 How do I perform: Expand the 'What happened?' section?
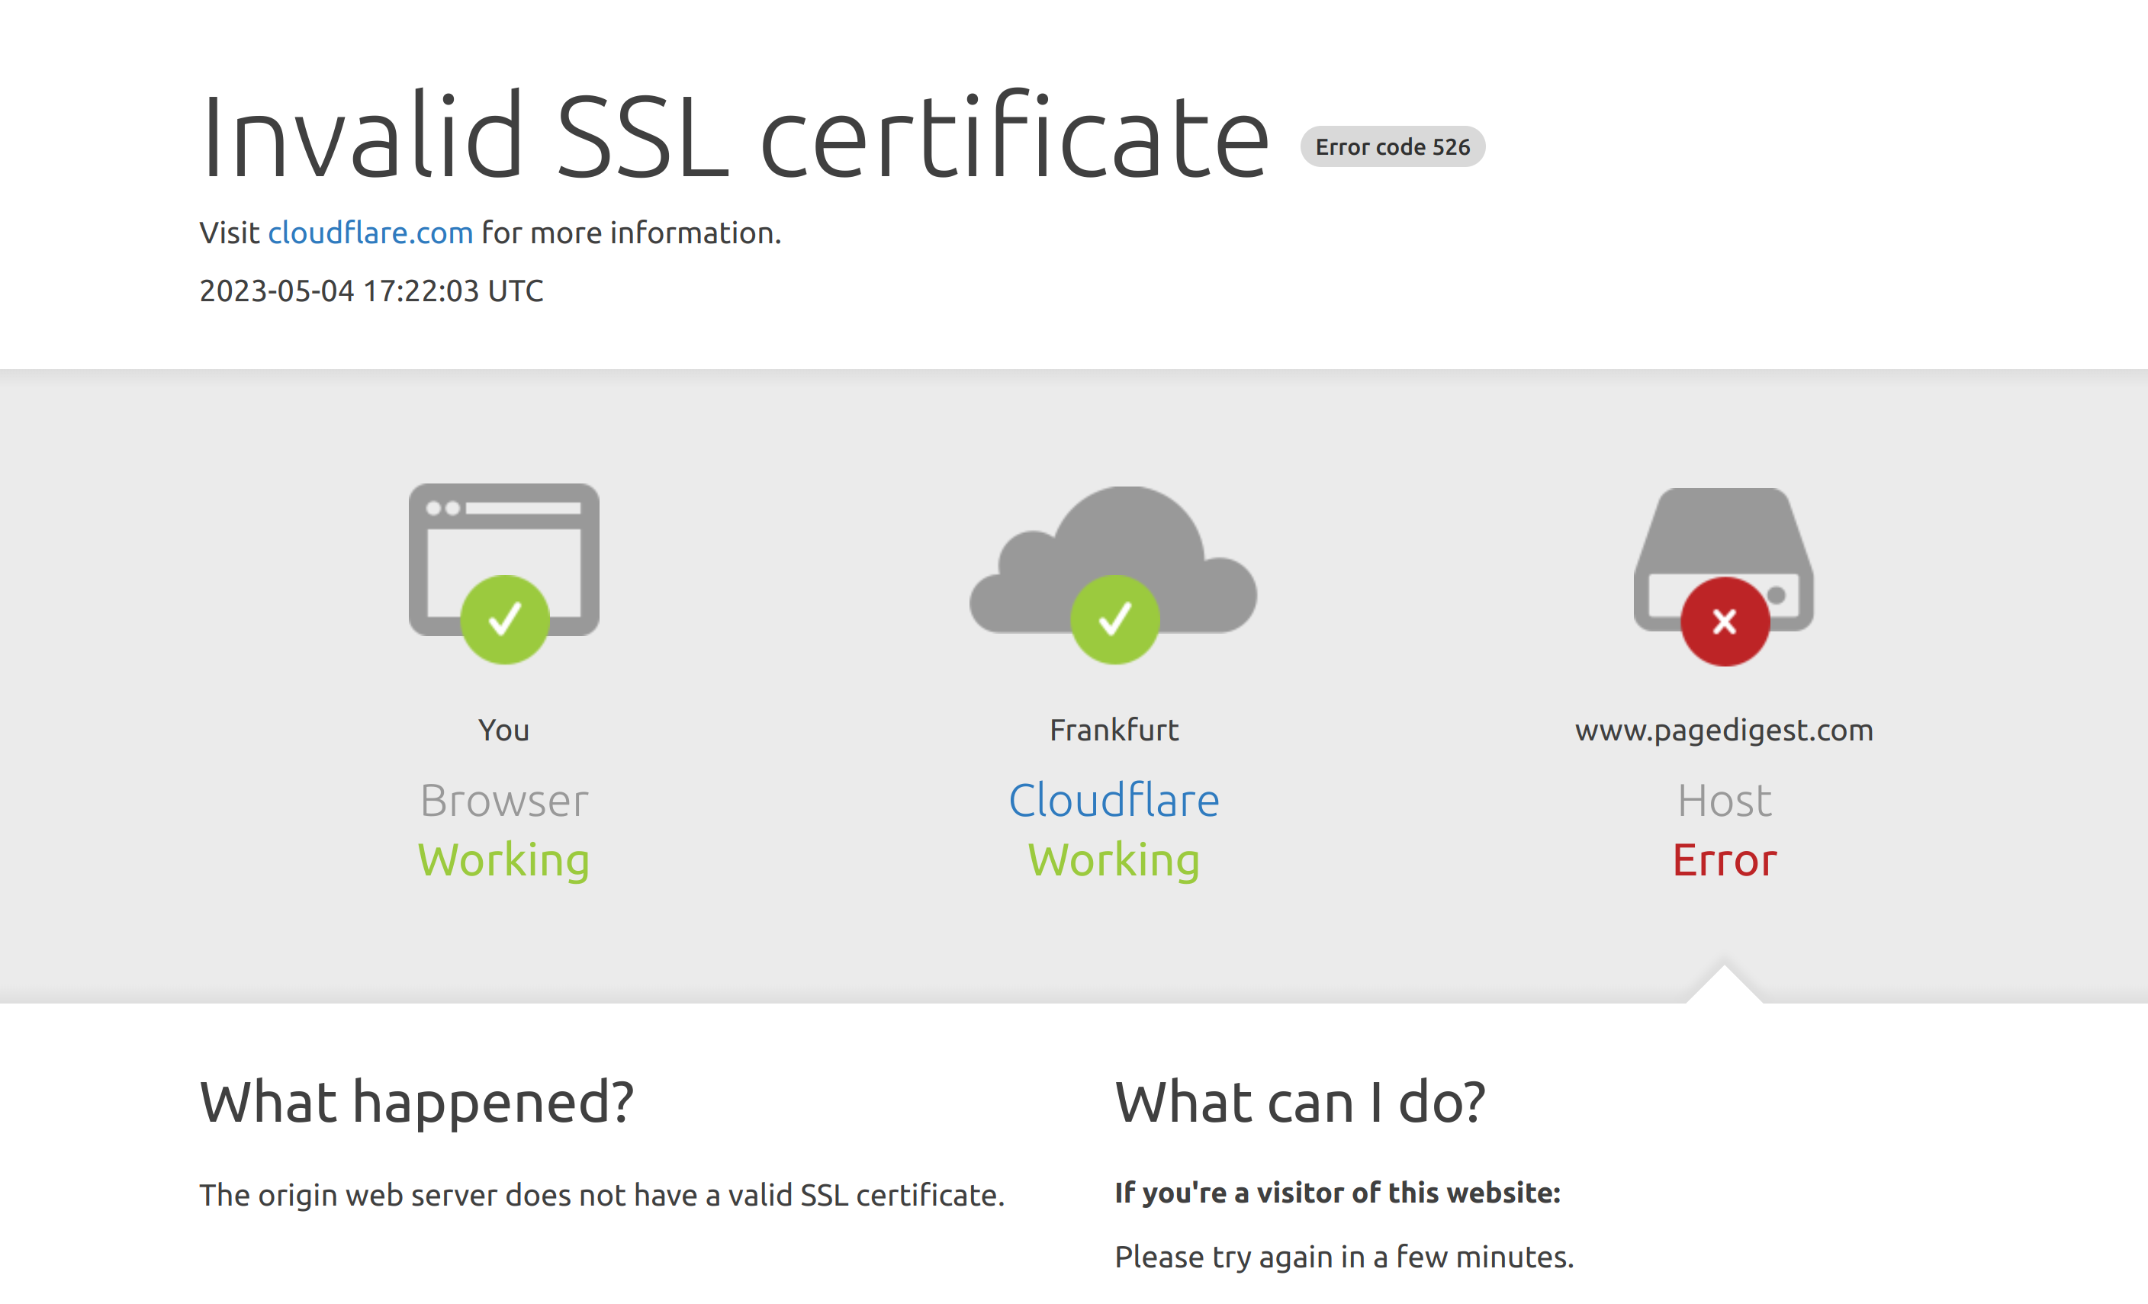pyautogui.click(x=417, y=1103)
